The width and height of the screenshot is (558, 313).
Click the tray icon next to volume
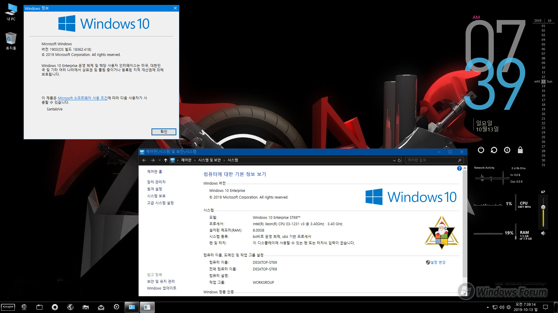pyautogui.click(x=509, y=307)
